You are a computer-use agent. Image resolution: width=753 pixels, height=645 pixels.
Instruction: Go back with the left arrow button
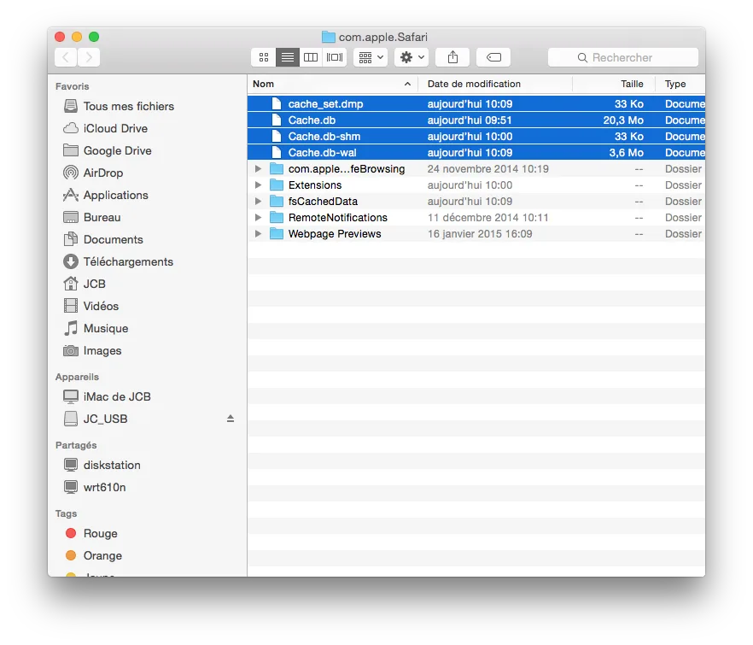66,57
